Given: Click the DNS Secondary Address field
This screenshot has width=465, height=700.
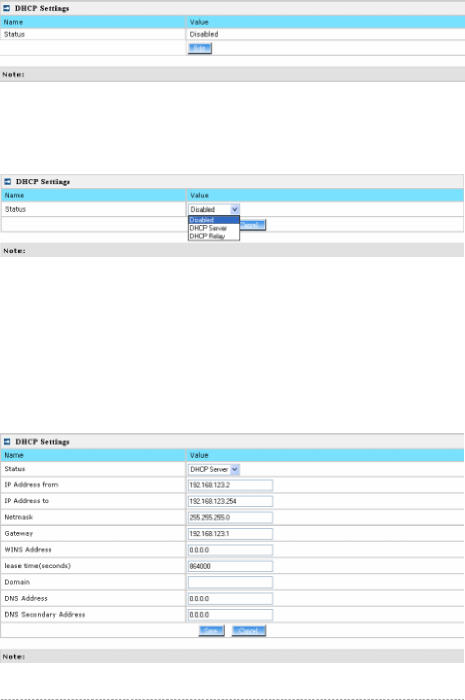Looking at the screenshot, I should 230,615.
